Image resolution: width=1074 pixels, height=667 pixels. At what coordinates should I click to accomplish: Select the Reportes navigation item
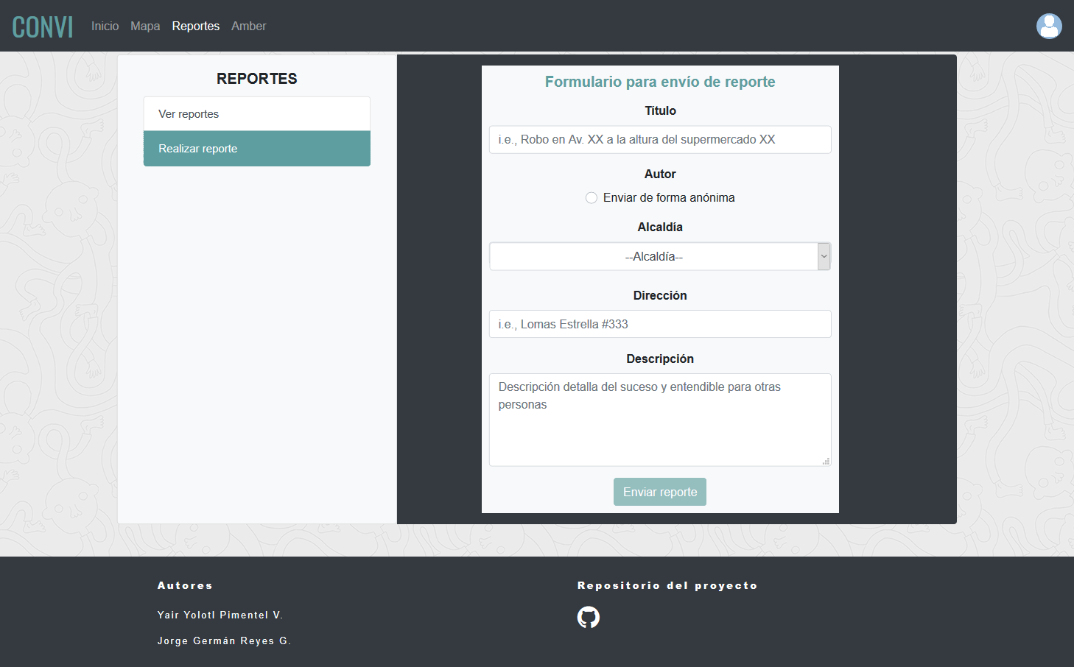point(195,26)
